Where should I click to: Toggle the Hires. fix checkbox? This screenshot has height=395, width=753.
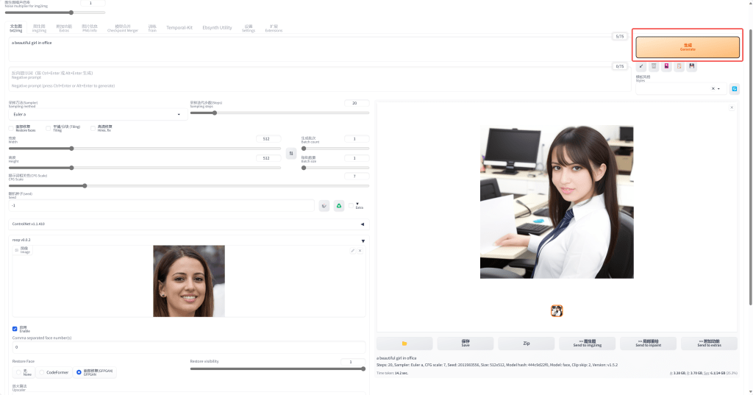pyautogui.click(x=93, y=128)
